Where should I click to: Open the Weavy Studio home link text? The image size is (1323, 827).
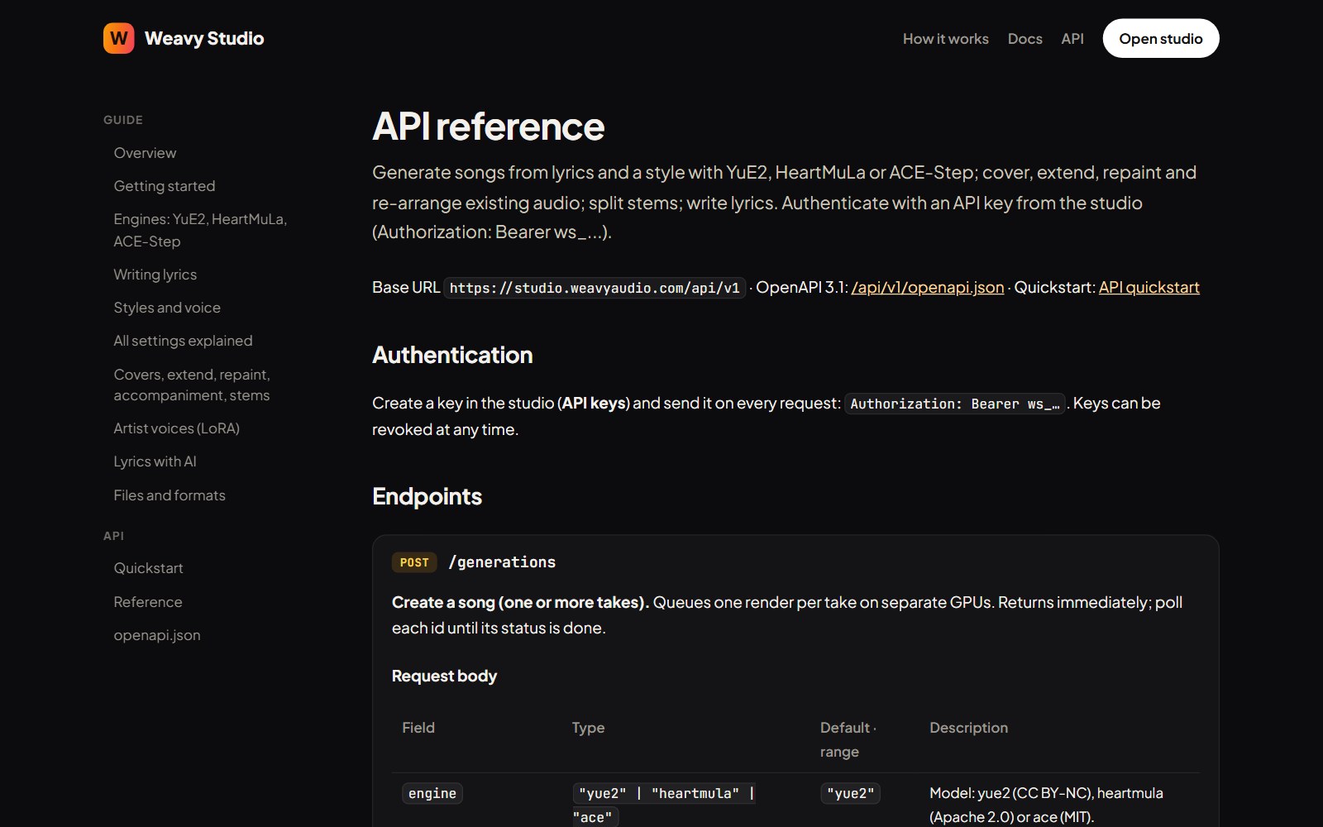204,38
